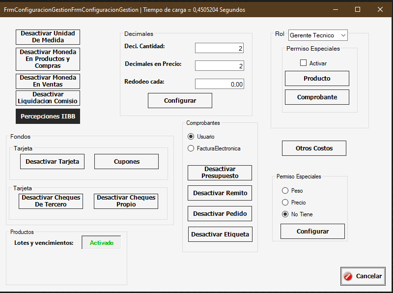Viewport: 393px width, 293px height.
Task: Click Desactivar Unidad De Medida
Action: point(48,37)
